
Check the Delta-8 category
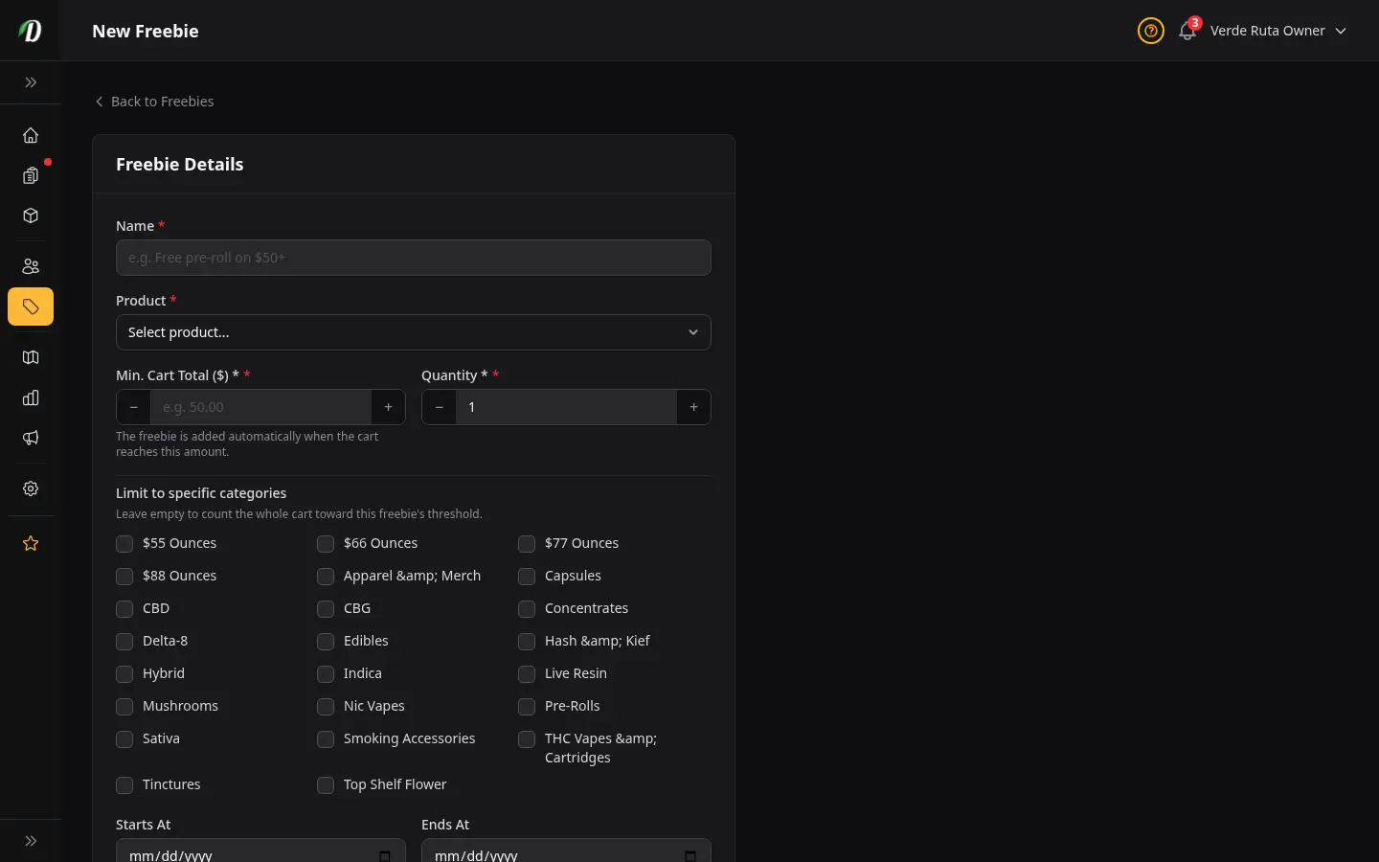pyautogui.click(x=124, y=642)
